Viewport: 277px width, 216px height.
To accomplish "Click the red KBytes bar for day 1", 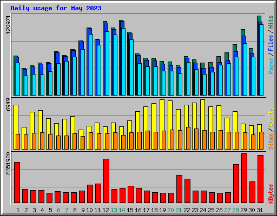I will point(17,183).
